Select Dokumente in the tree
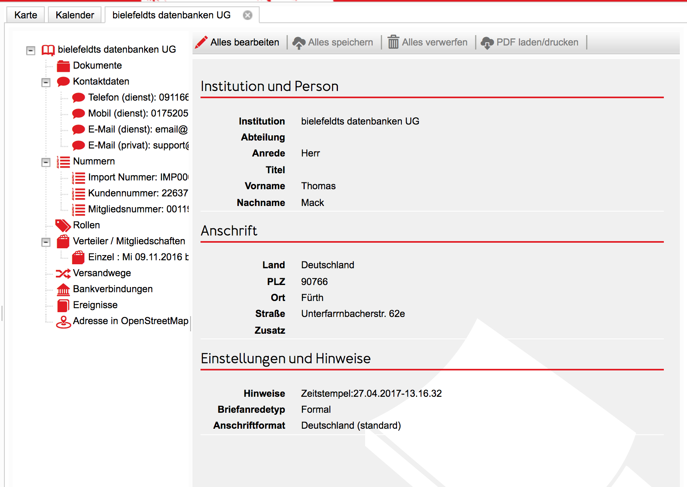 [x=97, y=65]
